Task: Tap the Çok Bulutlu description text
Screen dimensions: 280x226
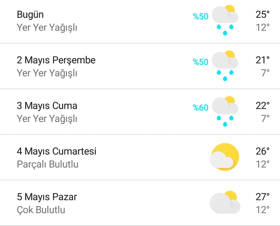Action: (x=41, y=210)
